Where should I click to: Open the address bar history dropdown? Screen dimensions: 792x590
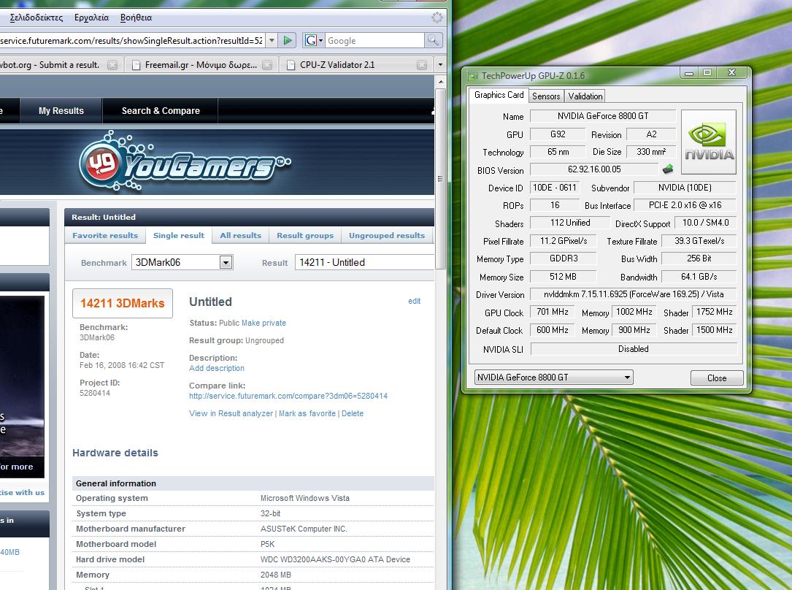tap(272, 40)
